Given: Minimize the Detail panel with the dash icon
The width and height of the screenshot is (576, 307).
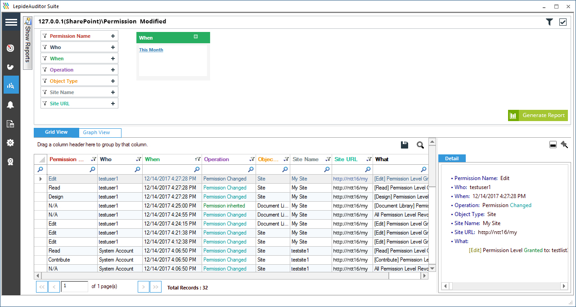Looking at the screenshot, I should pos(553,144).
